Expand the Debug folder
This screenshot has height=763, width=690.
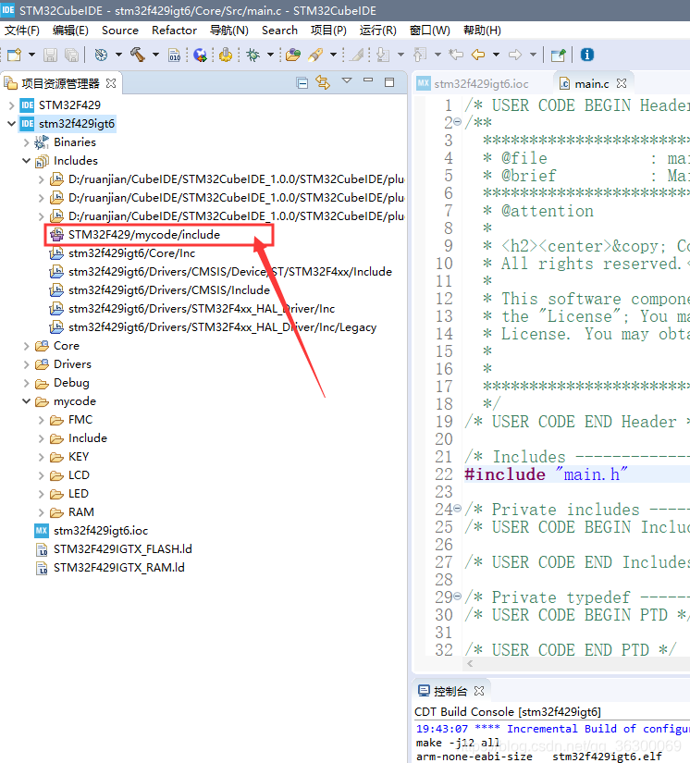pyautogui.click(x=26, y=383)
